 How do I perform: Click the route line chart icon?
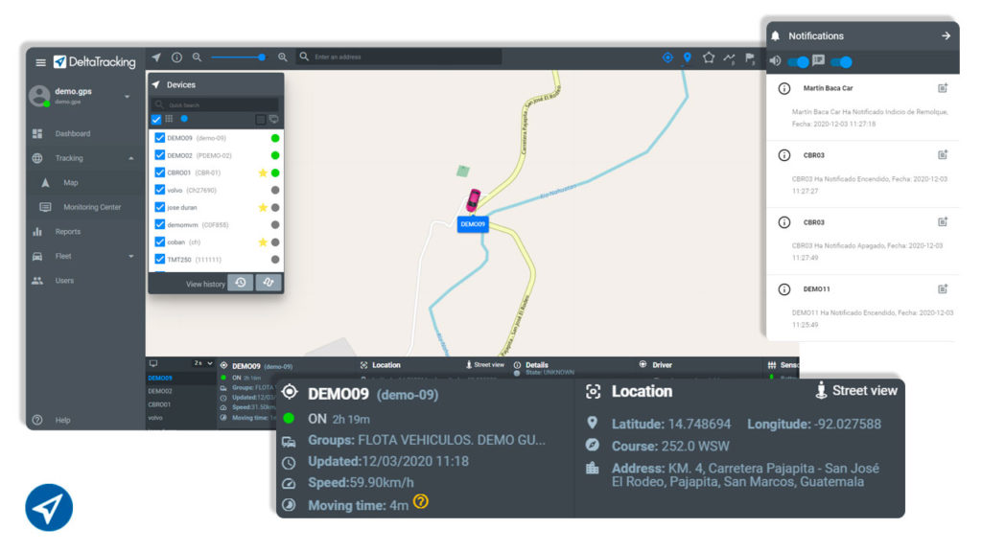[730, 58]
